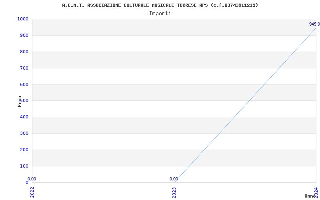Image resolution: width=320 pixels, height=200 pixels.
Task: Click the 700 y-axis tick label
Action: click(x=24, y=68)
